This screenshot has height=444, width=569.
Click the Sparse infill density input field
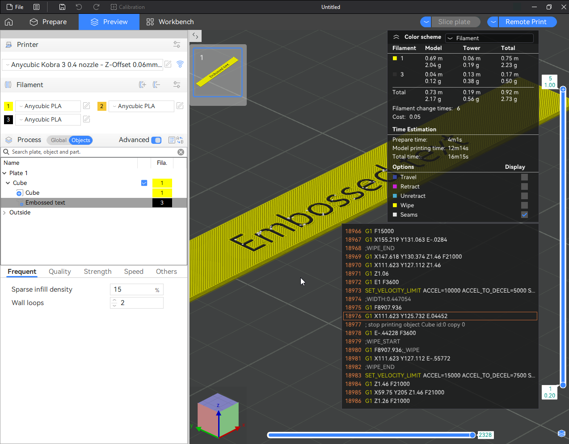point(132,289)
